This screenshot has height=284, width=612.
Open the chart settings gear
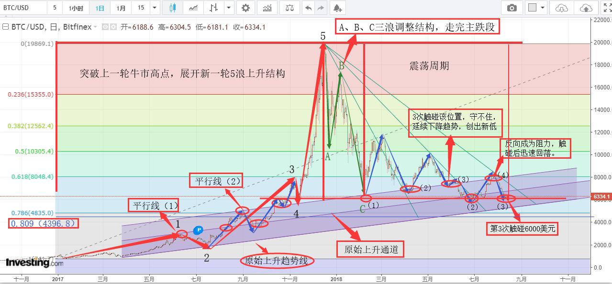coord(245,8)
